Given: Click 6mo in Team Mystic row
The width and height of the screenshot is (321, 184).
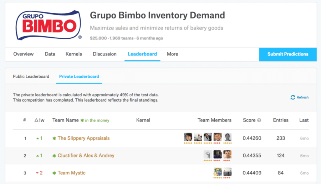Looking at the screenshot, I should pos(305,173).
